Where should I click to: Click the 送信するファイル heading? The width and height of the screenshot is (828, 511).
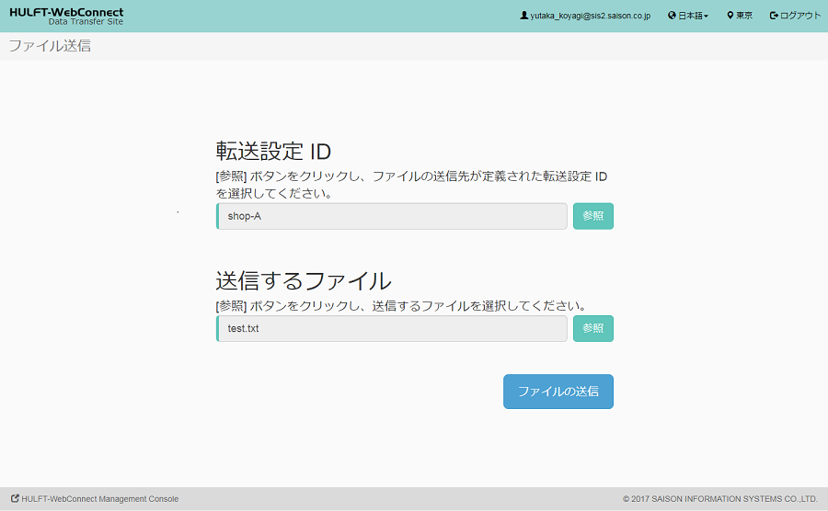303,280
